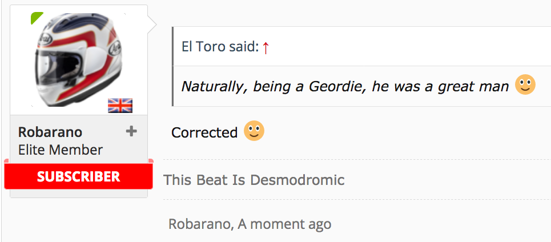This screenshot has width=551, height=242.
Task: Click the small red fold above SUBSCRIBER ribbon
Action: [x=151, y=161]
